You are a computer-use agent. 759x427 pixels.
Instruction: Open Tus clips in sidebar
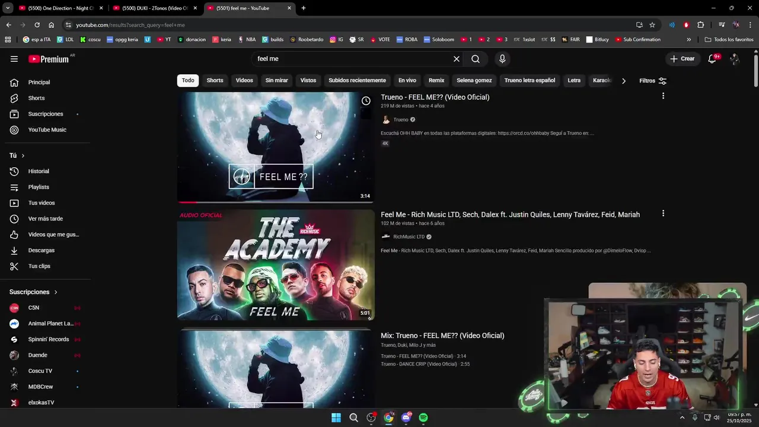(x=47, y=266)
